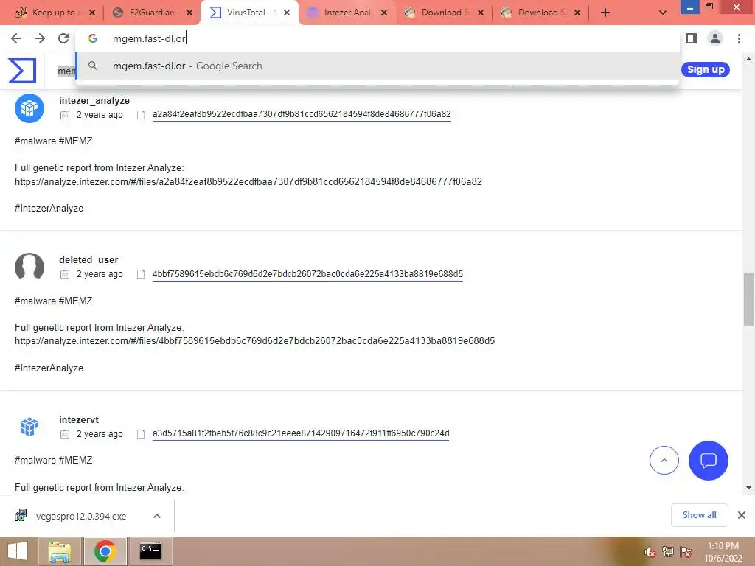This screenshot has height=566, width=755.
Task: Open the a3d5715a81f2fbeb hash link
Action: click(x=301, y=433)
